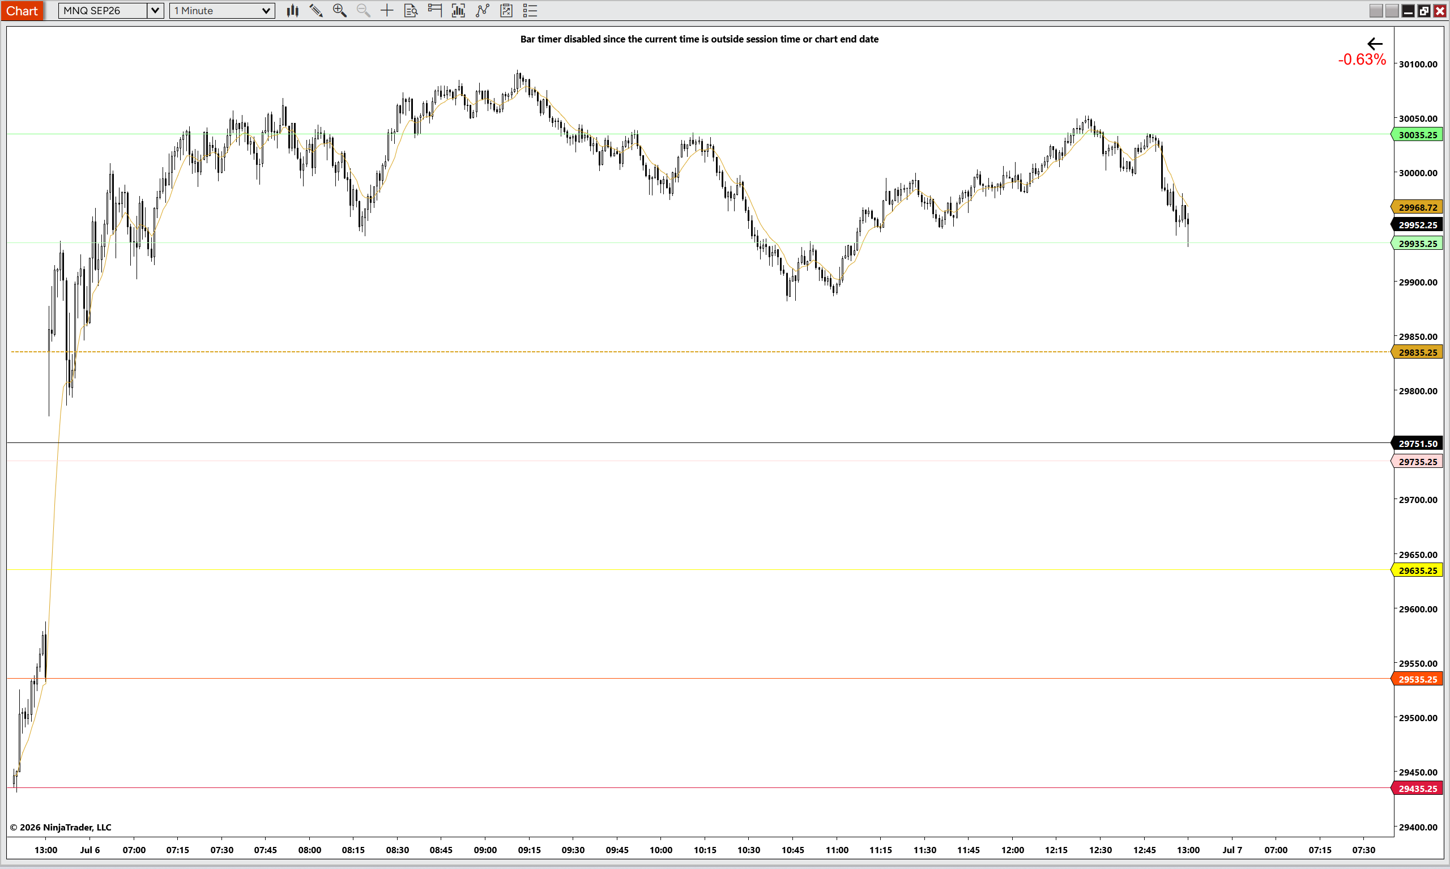Open the properties list icon

click(530, 11)
